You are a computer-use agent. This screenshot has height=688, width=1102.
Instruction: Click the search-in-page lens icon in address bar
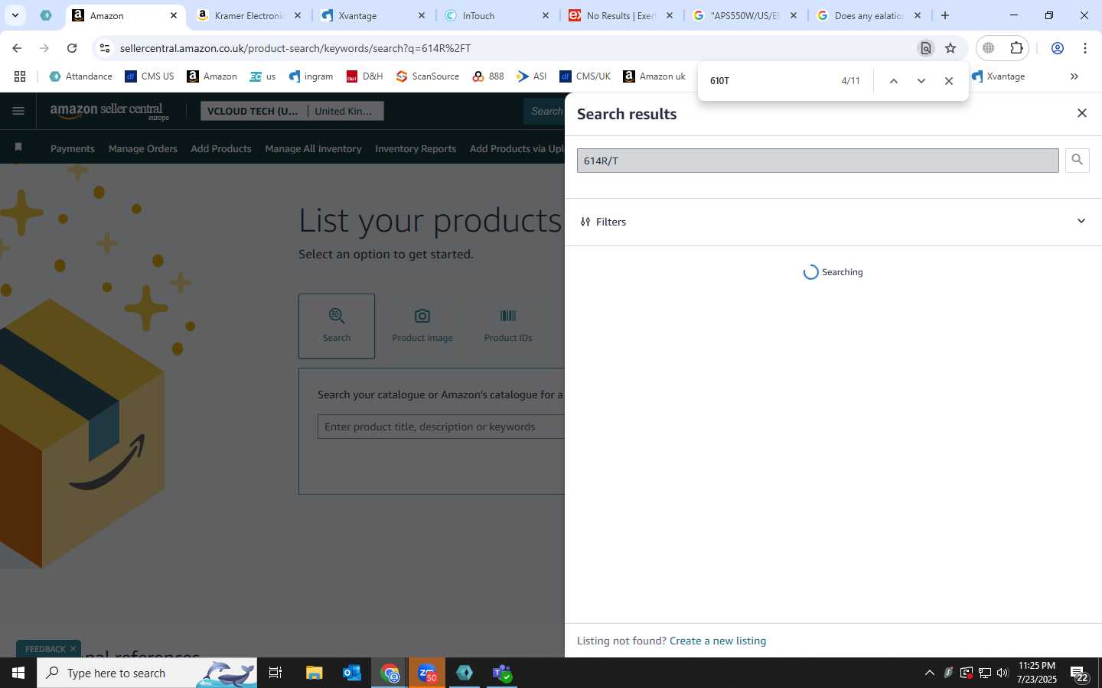pyautogui.click(x=925, y=48)
